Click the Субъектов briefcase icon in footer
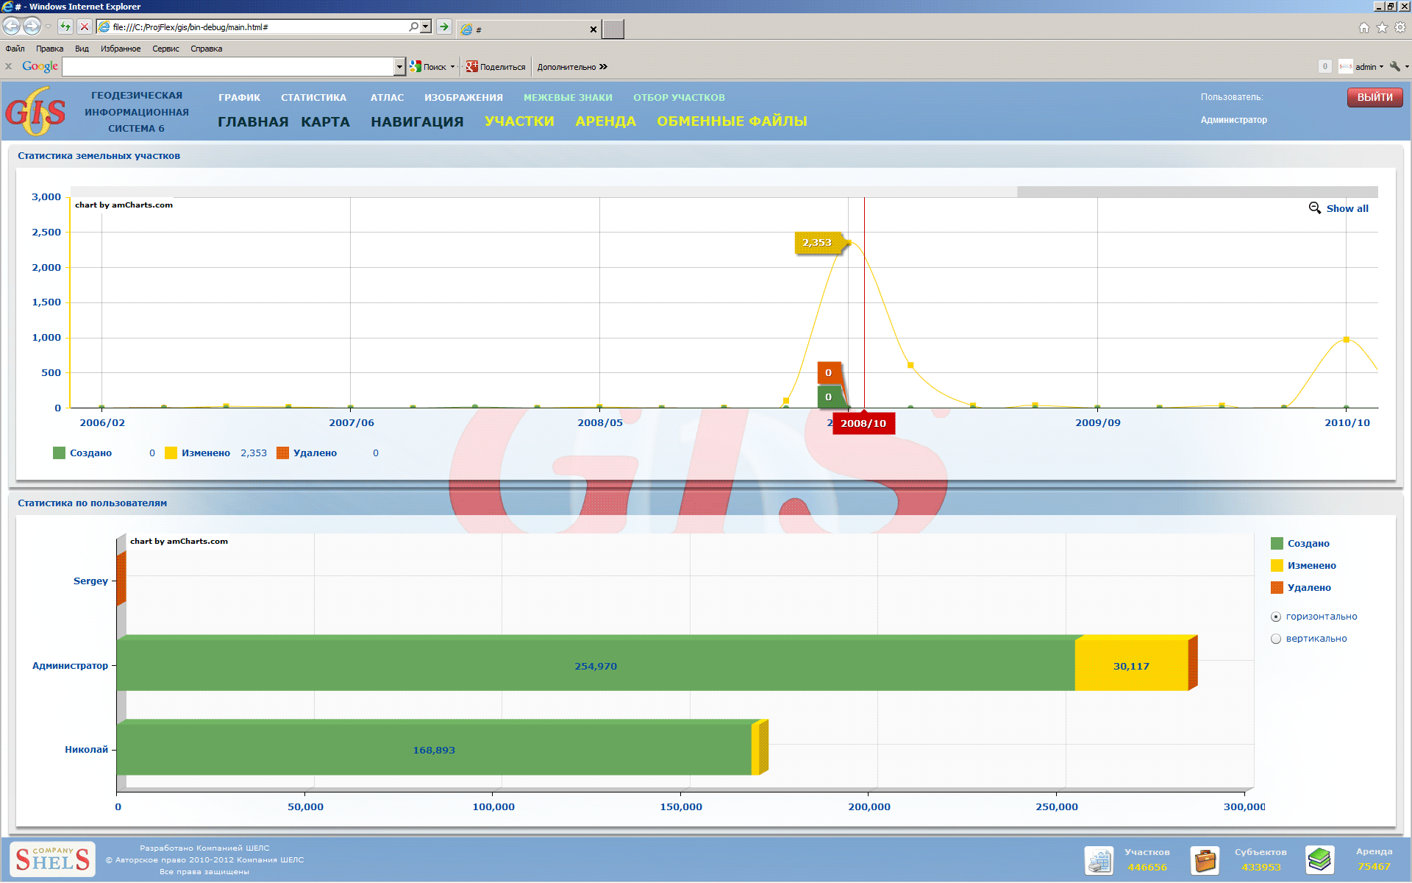This screenshot has height=883, width=1412. pos(1205,859)
